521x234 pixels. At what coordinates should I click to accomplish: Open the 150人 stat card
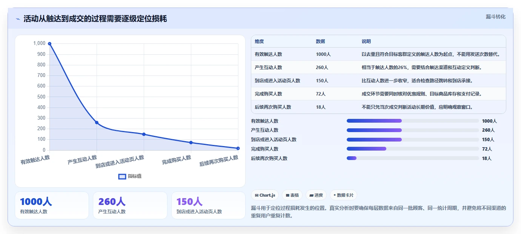point(208,205)
